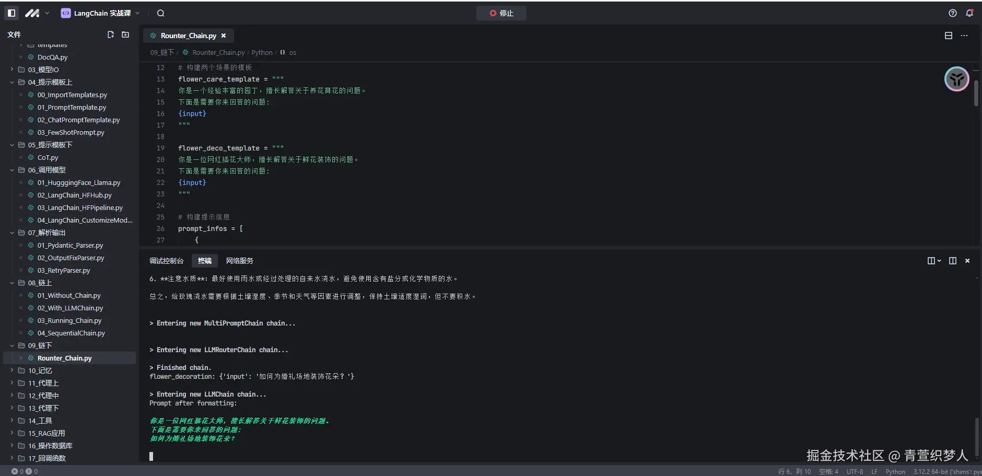Viewport: 982px width, 476px height.
Task: Click the AI assistant avatar icon
Action: point(956,79)
